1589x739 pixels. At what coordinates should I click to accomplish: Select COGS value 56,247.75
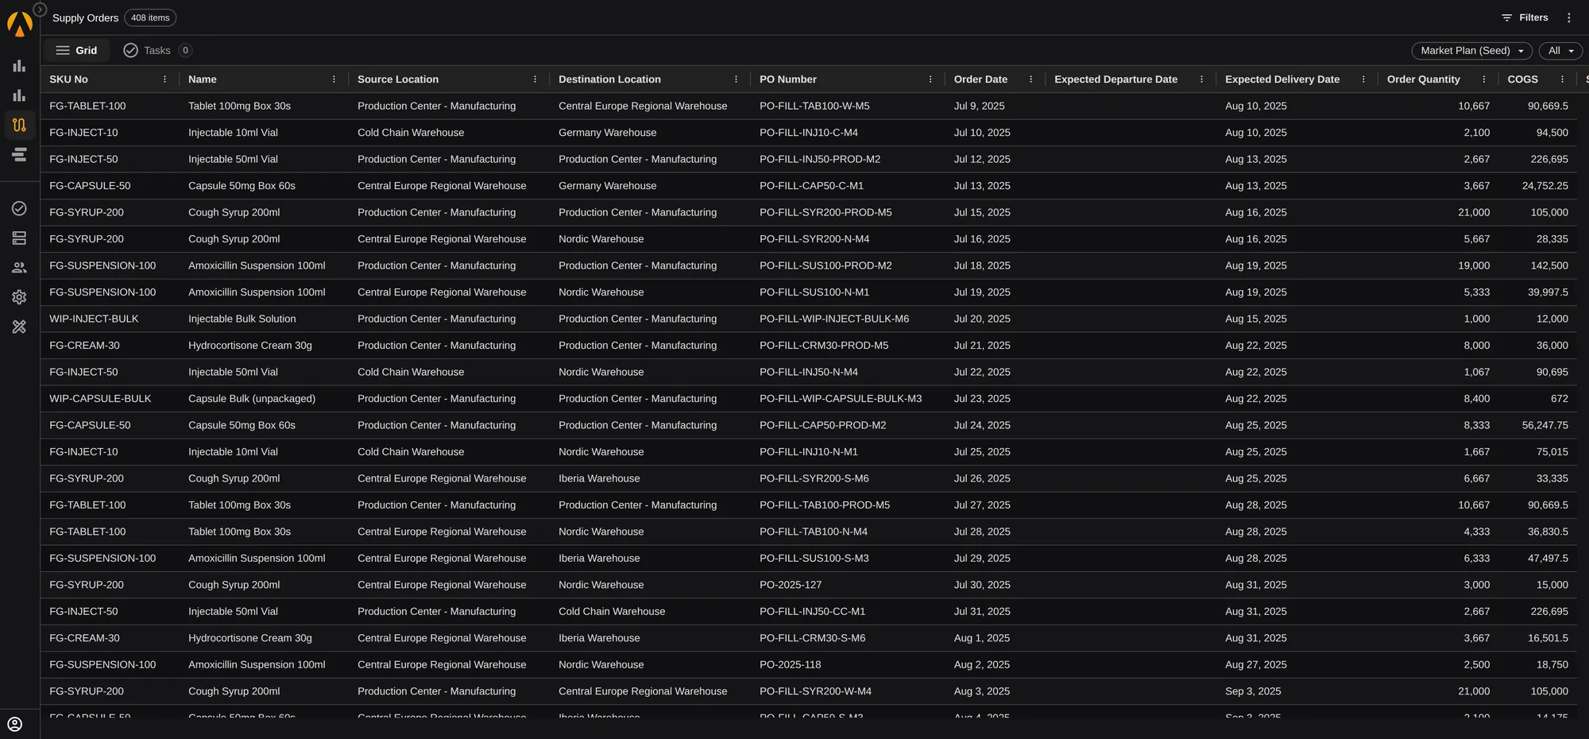[1545, 425]
